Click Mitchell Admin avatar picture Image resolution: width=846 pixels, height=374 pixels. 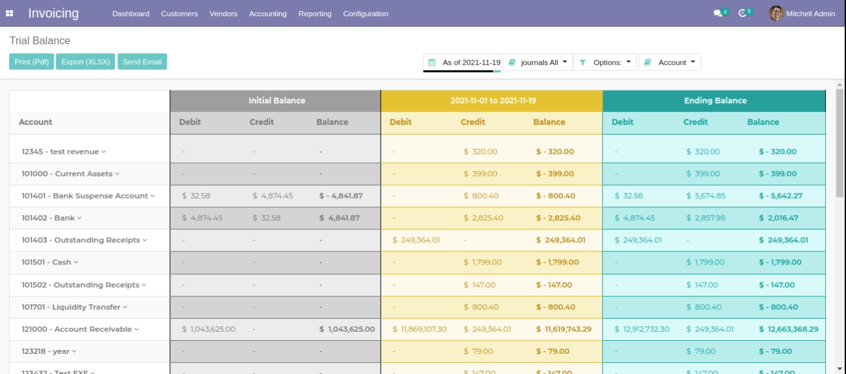pos(776,13)
